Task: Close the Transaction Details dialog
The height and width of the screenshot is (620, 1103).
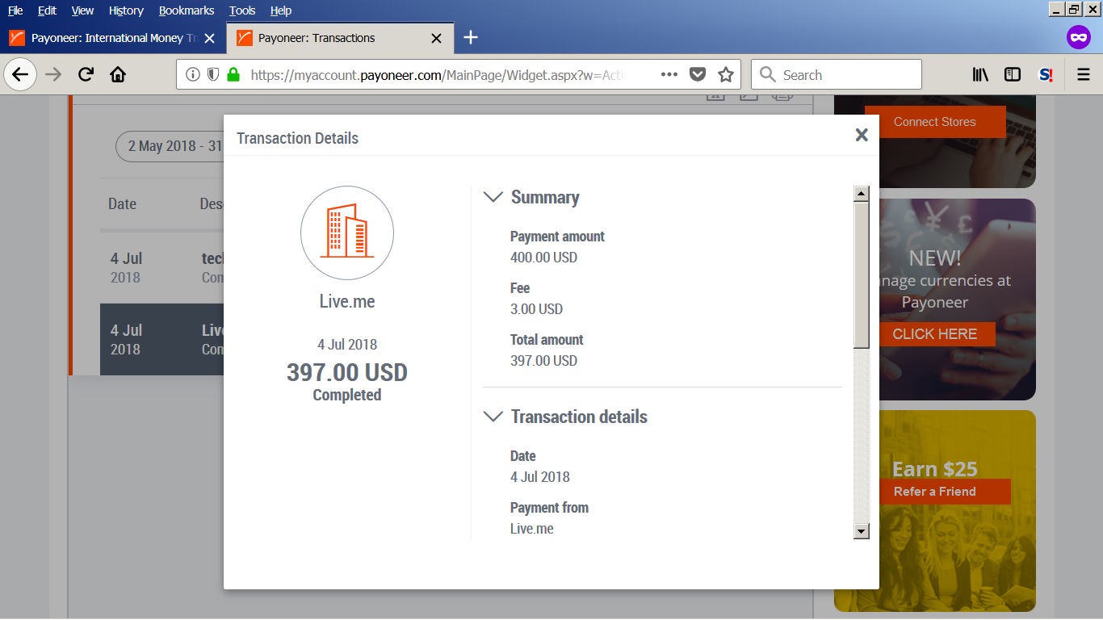Action: click(x=862, y=136)
